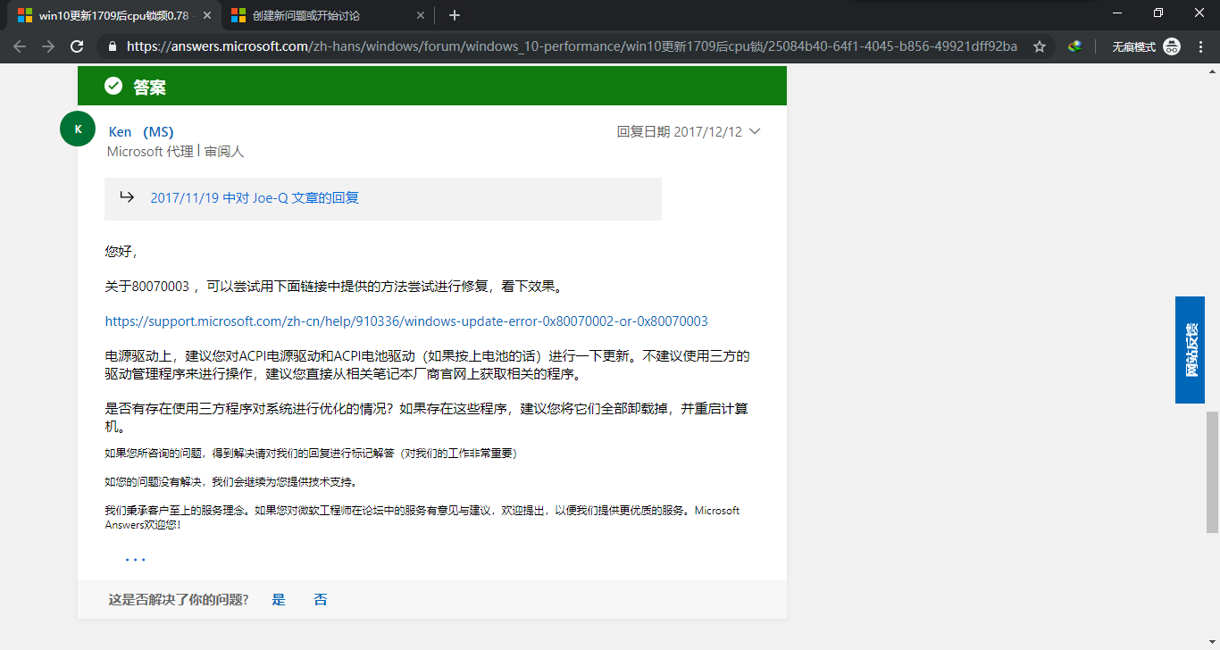Open the blue 网站反馈 side tab
The width and height of the screenshot is (1220, 650).
point(1190,349)
